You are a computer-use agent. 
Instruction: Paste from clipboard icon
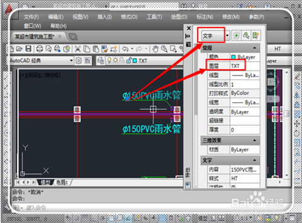click(96, 49)
